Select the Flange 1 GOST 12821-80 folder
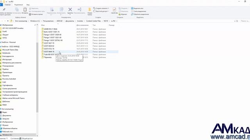The height and width of the screenshot is (140, 250). pyautogui.click(x=53, y=37)
